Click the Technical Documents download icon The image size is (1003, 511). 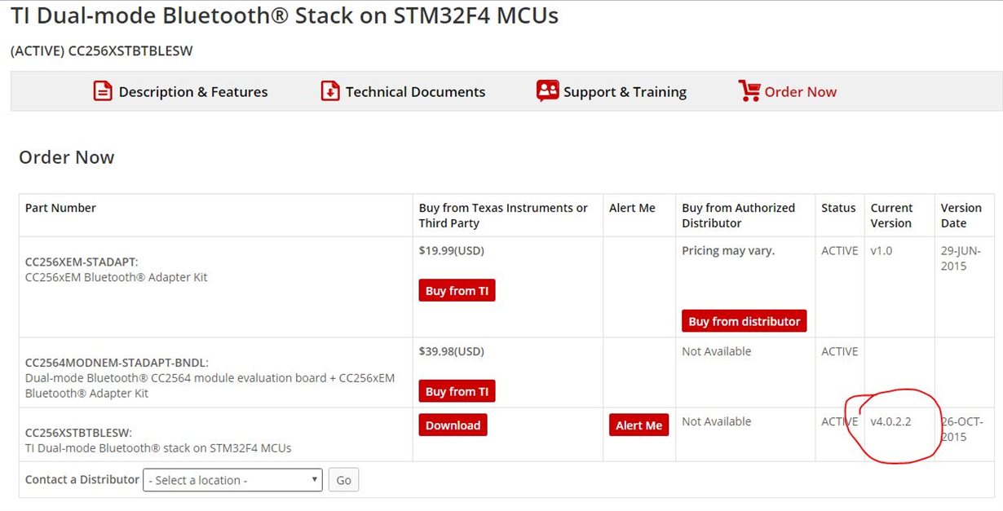[329, 91]
